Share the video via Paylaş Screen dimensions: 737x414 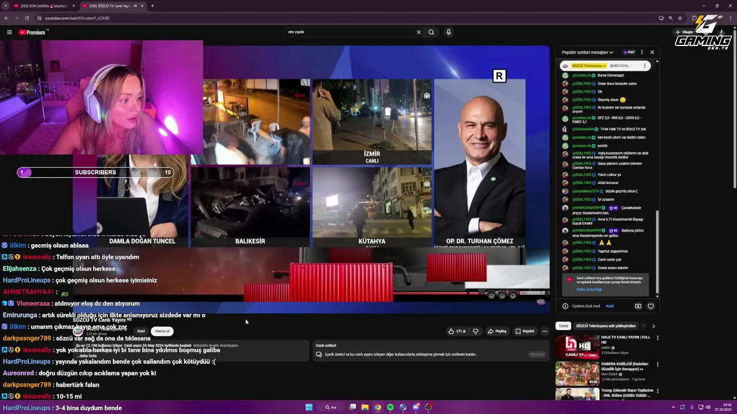click(497, 331)
